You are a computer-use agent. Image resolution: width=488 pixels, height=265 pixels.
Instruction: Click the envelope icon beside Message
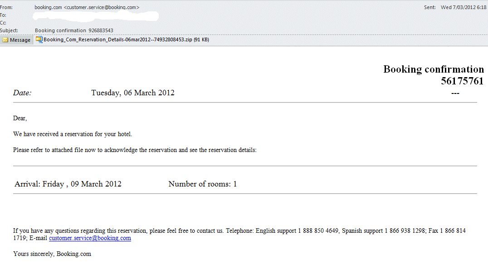coord(5,40)
